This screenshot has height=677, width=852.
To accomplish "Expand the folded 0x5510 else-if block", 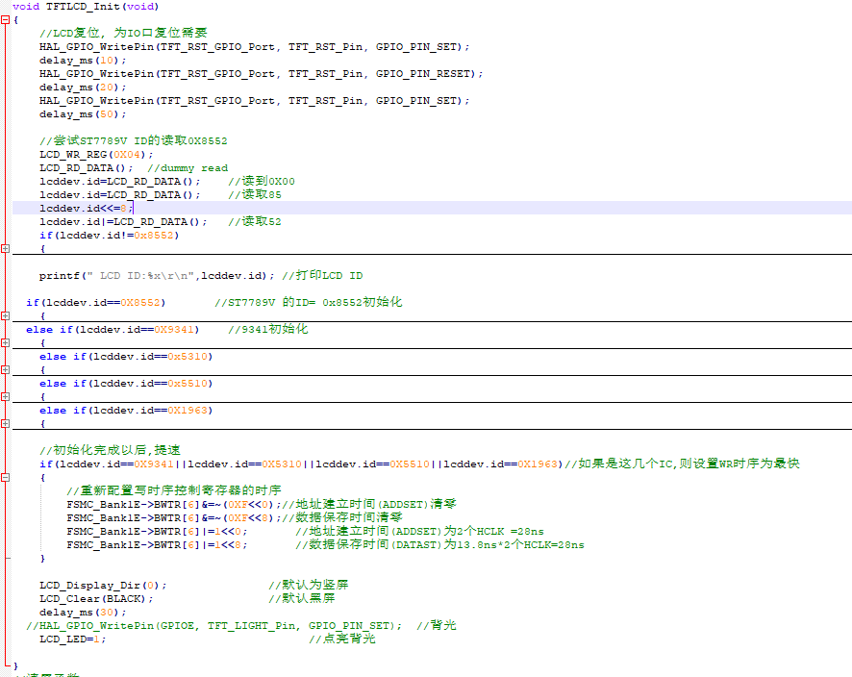I will coord(6,396).
